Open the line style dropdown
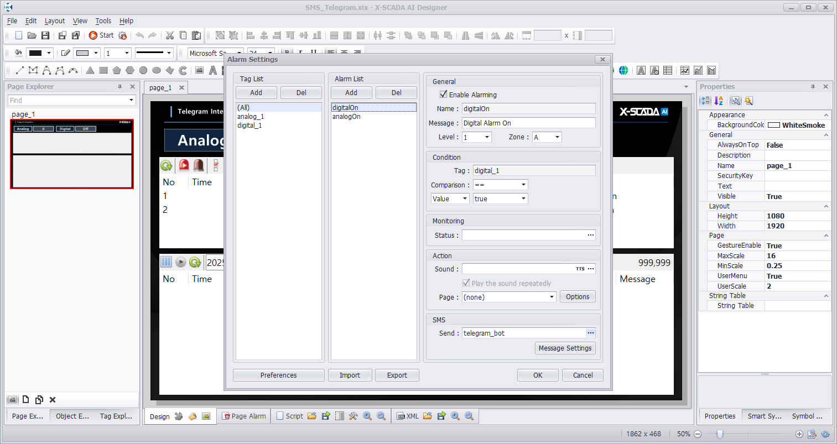The height and width of the screenshot is (444, 837). (169, 53)
